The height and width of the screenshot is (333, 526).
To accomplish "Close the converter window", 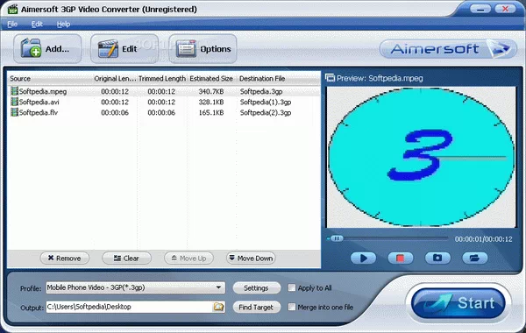I will 505,9.
